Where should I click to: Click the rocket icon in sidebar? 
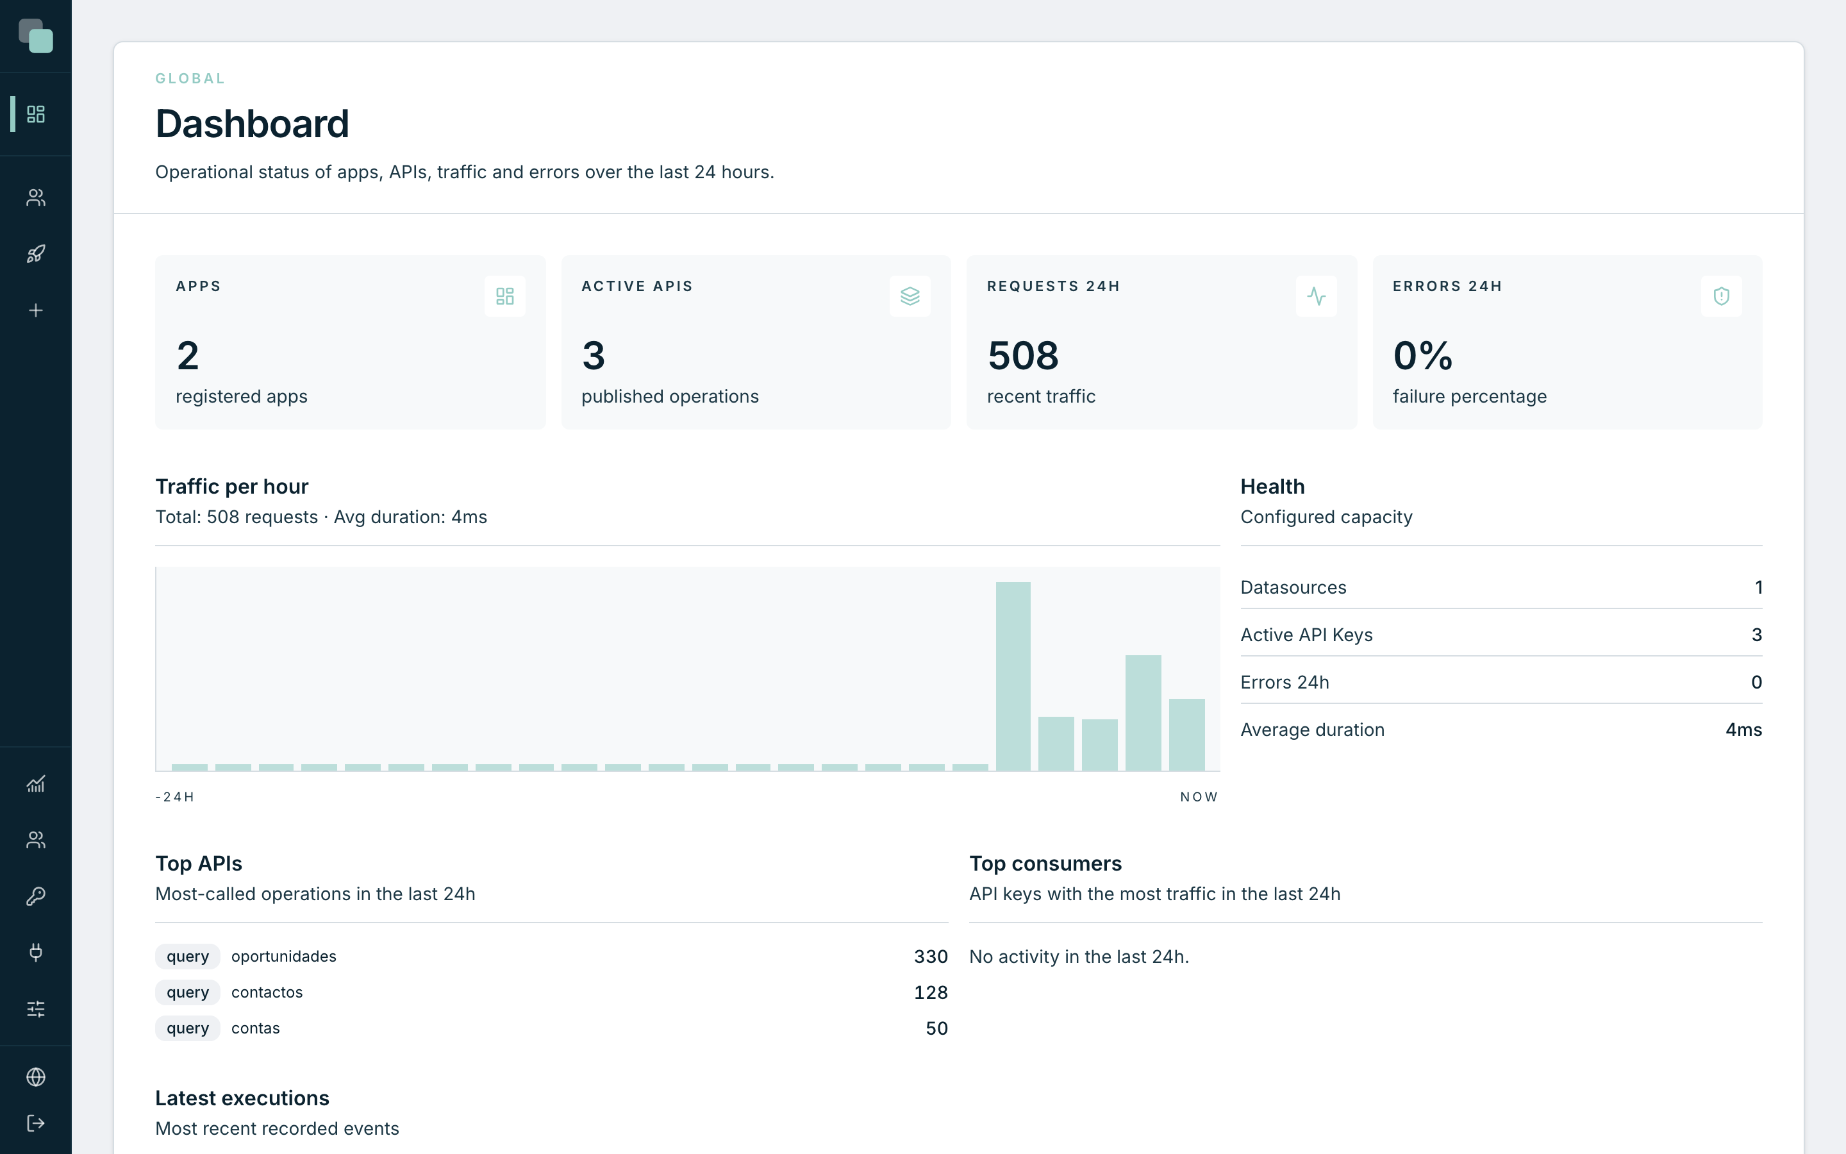[x=36, y=254]
